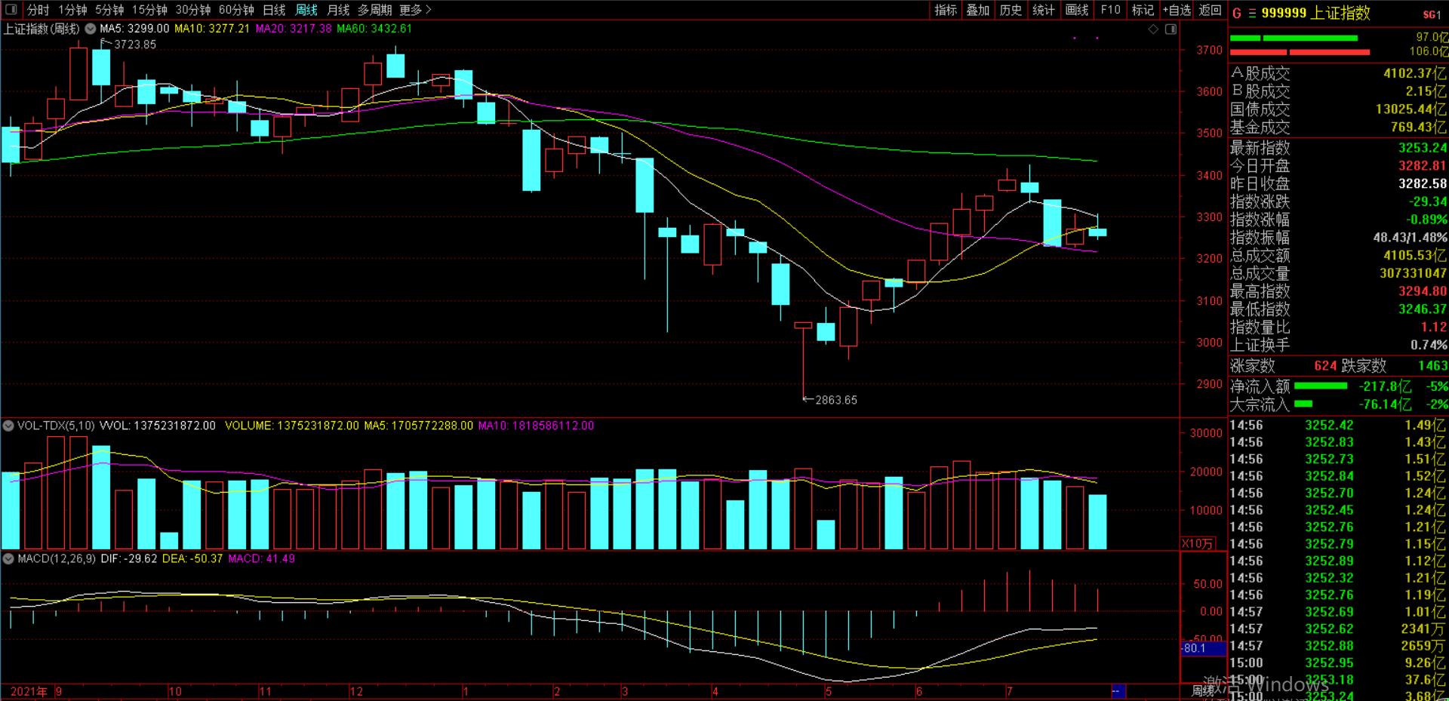Click the 3723.85 high price label

135,45
